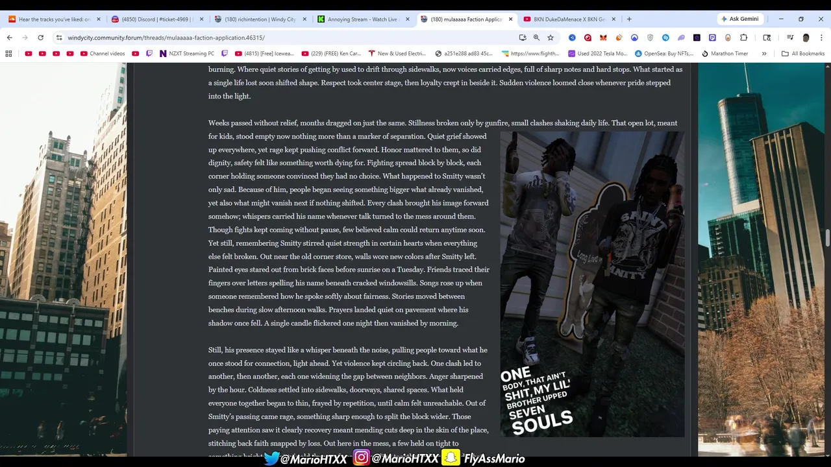Open the MetaMask fox extension
The height and width of the screenshot is (467, 831).
click(603, 38)
